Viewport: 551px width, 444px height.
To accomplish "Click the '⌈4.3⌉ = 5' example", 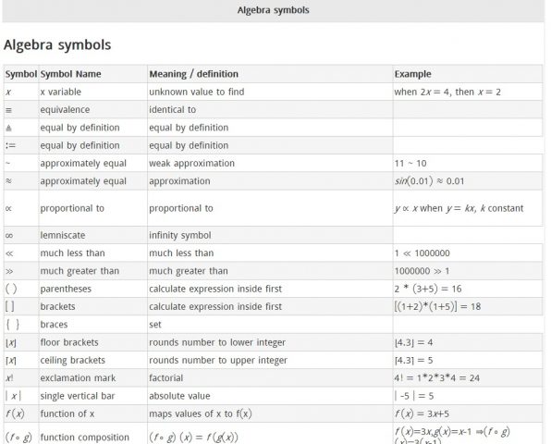I will (x=413, y=361).
